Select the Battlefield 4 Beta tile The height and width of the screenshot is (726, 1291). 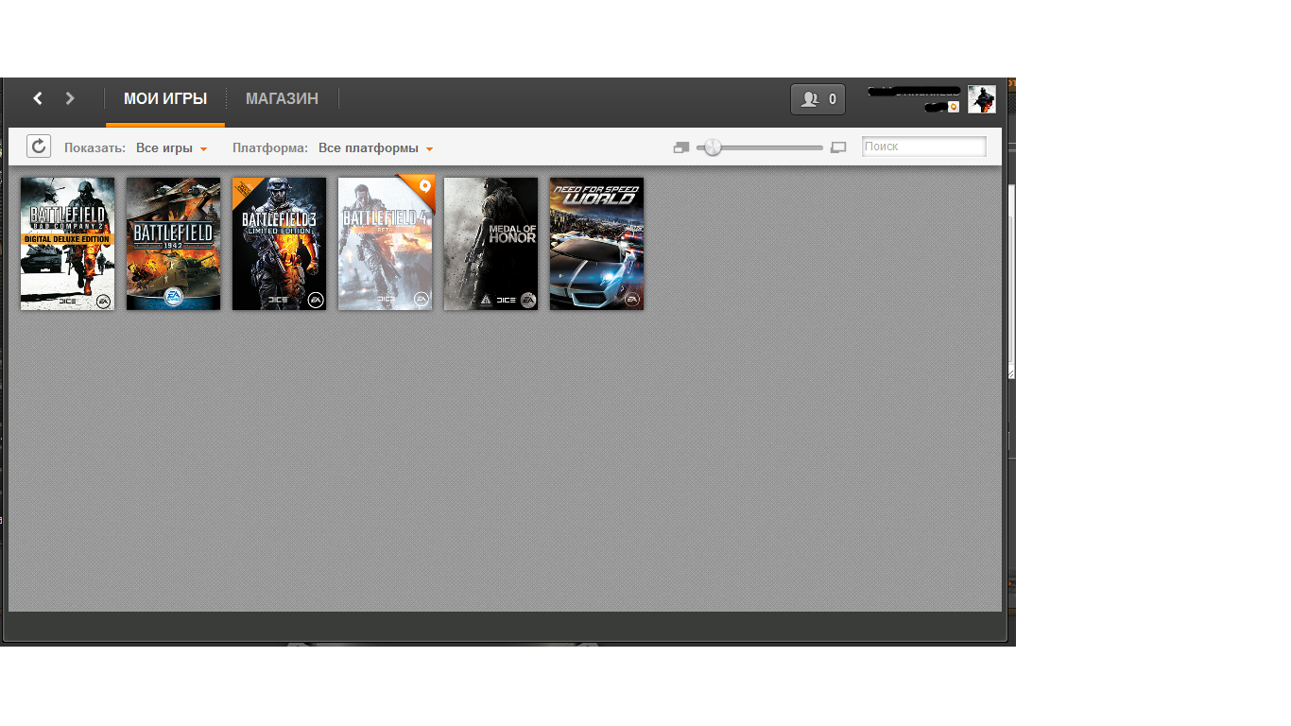[x=386, y=244]
